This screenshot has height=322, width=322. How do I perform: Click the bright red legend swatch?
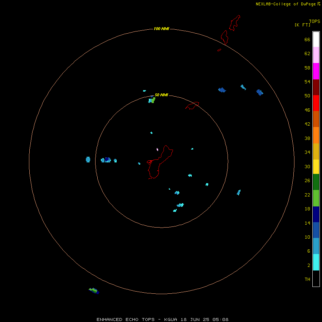point(316,103)
